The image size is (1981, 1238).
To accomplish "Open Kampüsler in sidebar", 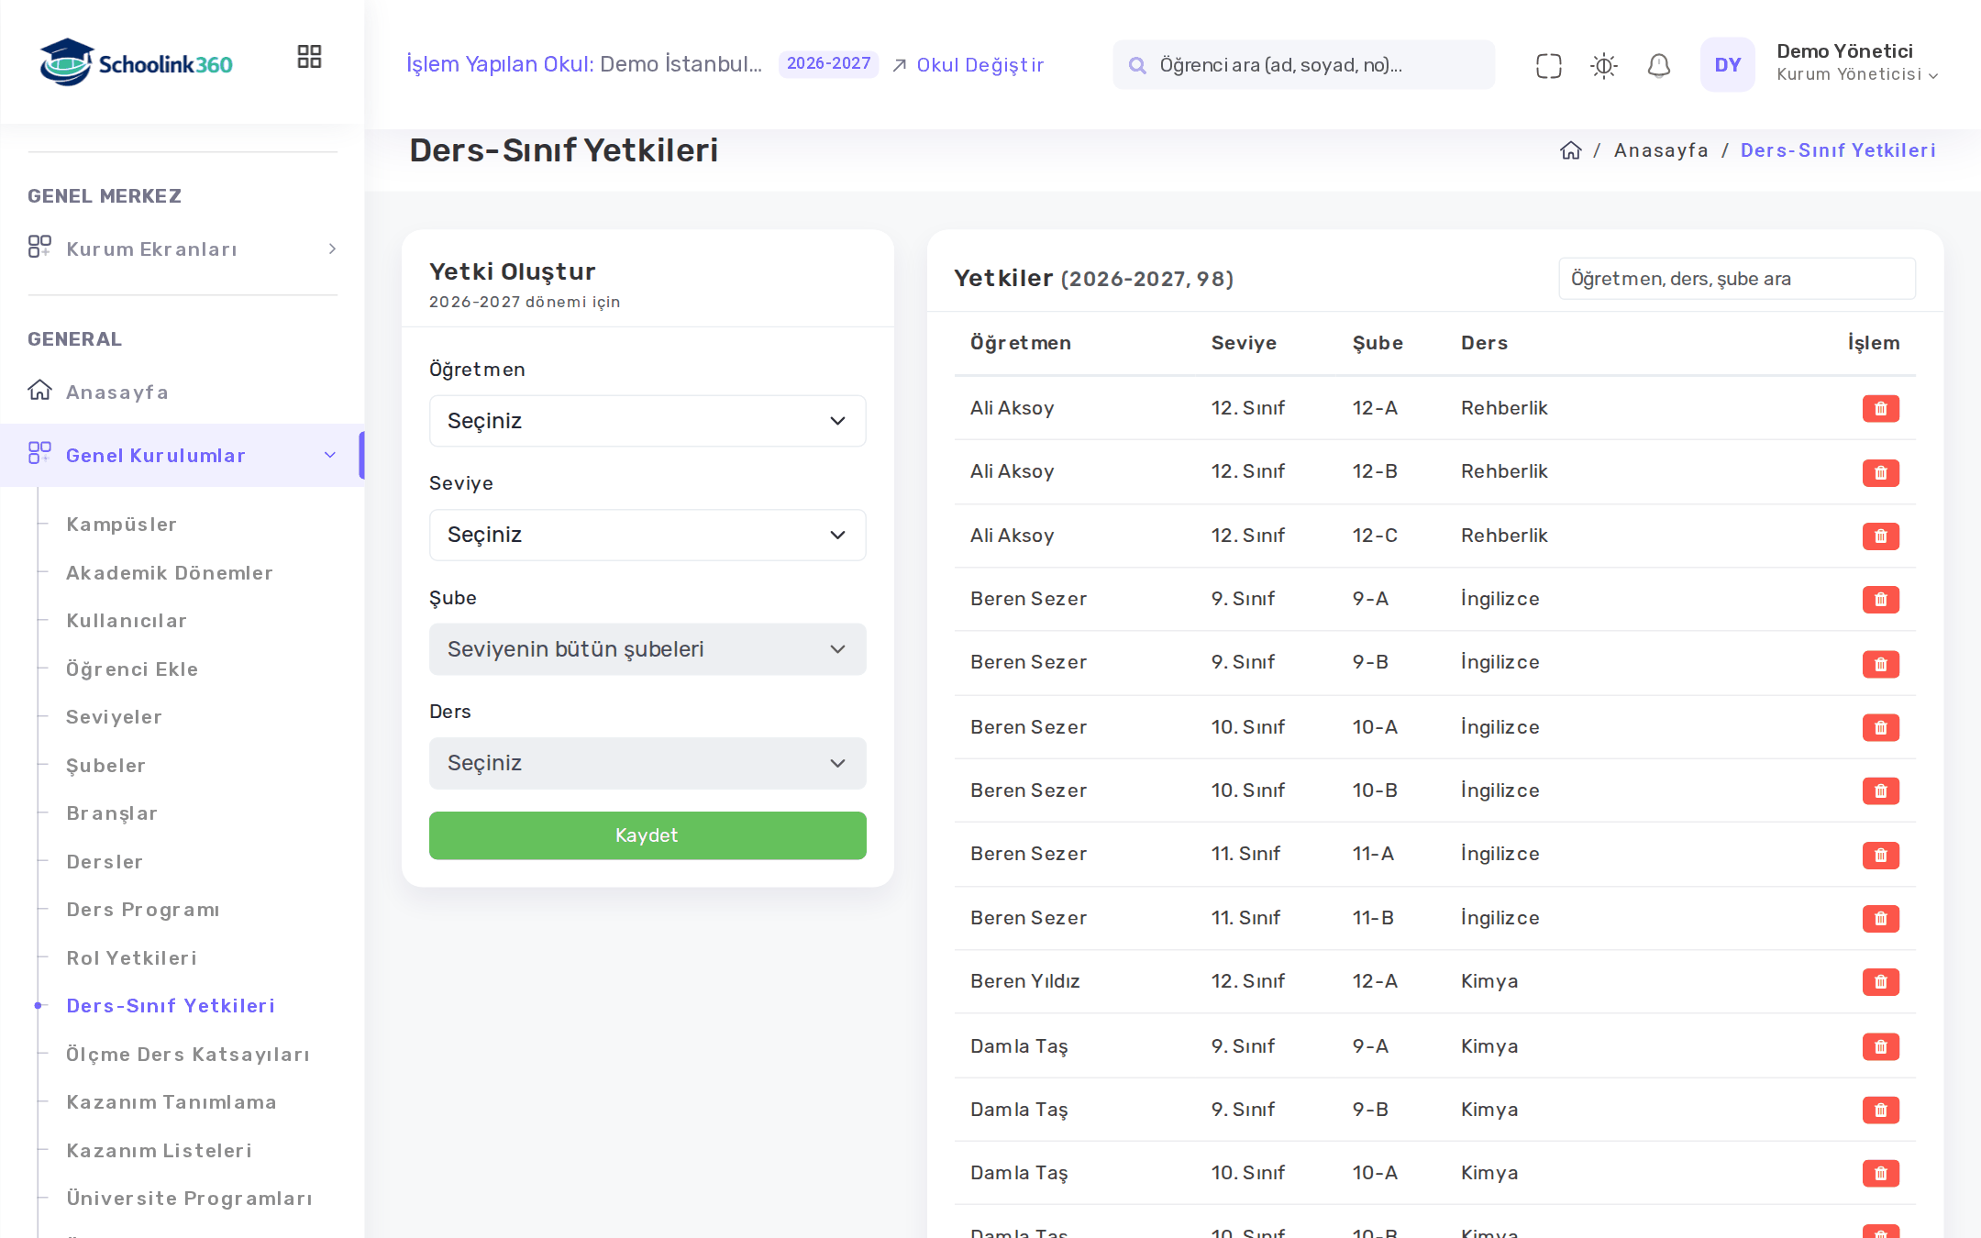I will point(121,525).
